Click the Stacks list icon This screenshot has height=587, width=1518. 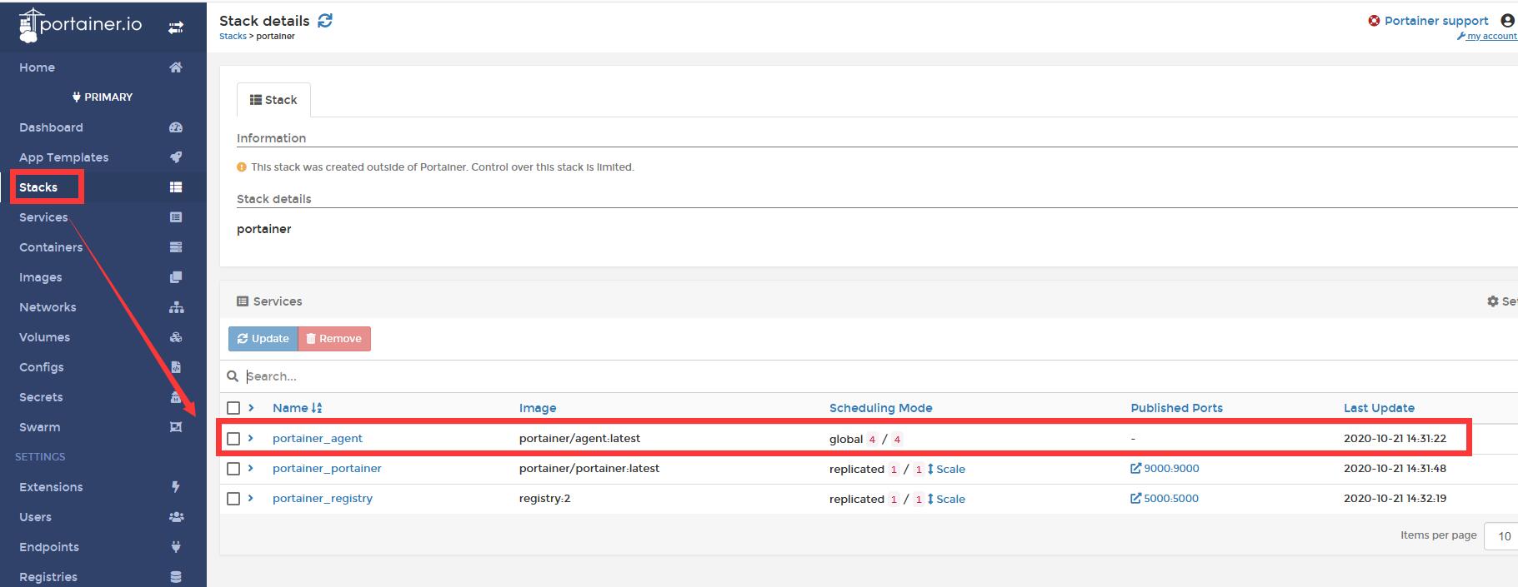coord(176,187)
